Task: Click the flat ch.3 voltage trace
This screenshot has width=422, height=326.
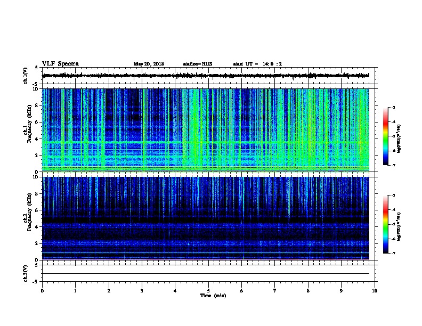Action: point(206,274)
